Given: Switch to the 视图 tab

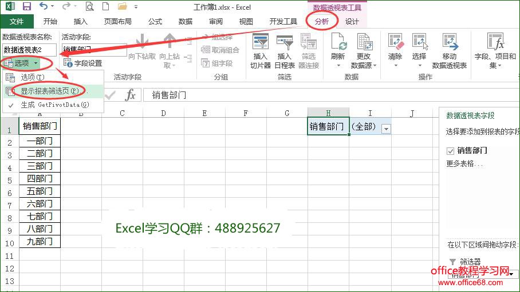Looking at the screenshot, I should pos(246,22).
